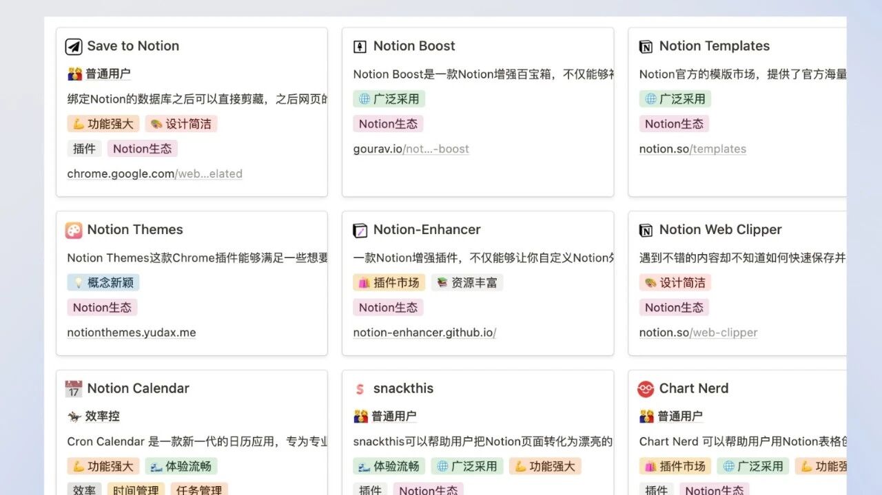Click the Notion Calendar date icon
Viewport: 882px width, 495px height.
(x=74, y=389)
